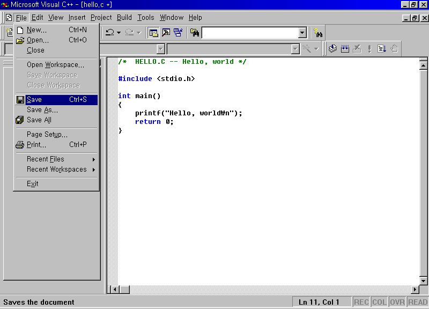This screenshot has width=429, height=309.
Task: Open the View menu
Action: pos(56,18)
